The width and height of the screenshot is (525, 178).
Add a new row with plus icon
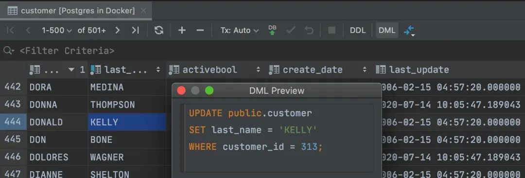pos(182,31)
